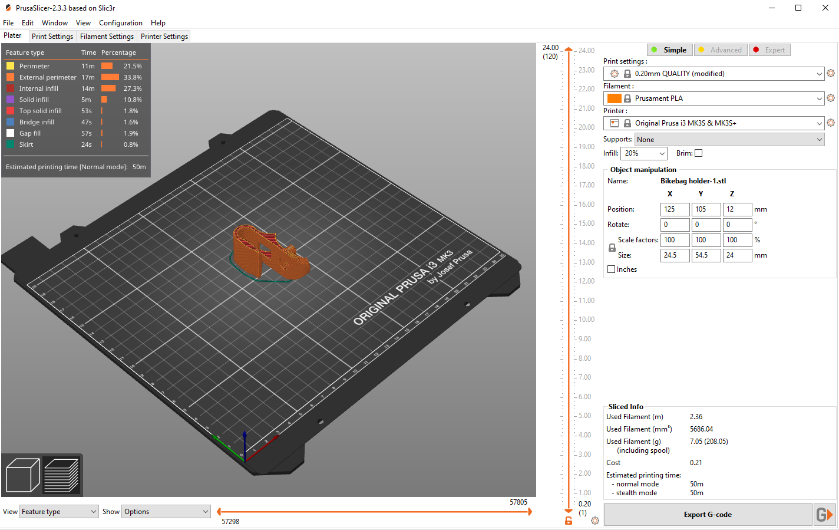Click the Size Y input field
The image size is (839, 530).
706,255
